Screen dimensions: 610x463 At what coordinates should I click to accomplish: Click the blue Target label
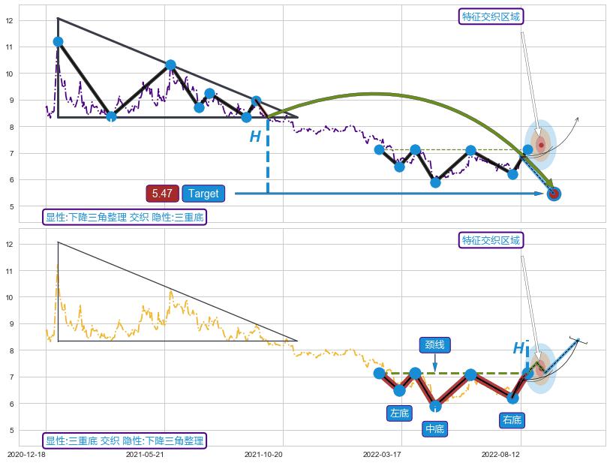point(203,194)
